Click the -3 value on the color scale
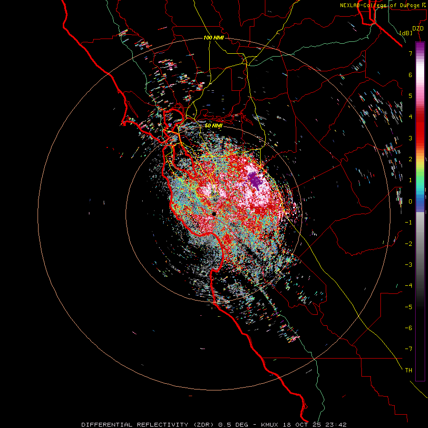 click(409, 265)
